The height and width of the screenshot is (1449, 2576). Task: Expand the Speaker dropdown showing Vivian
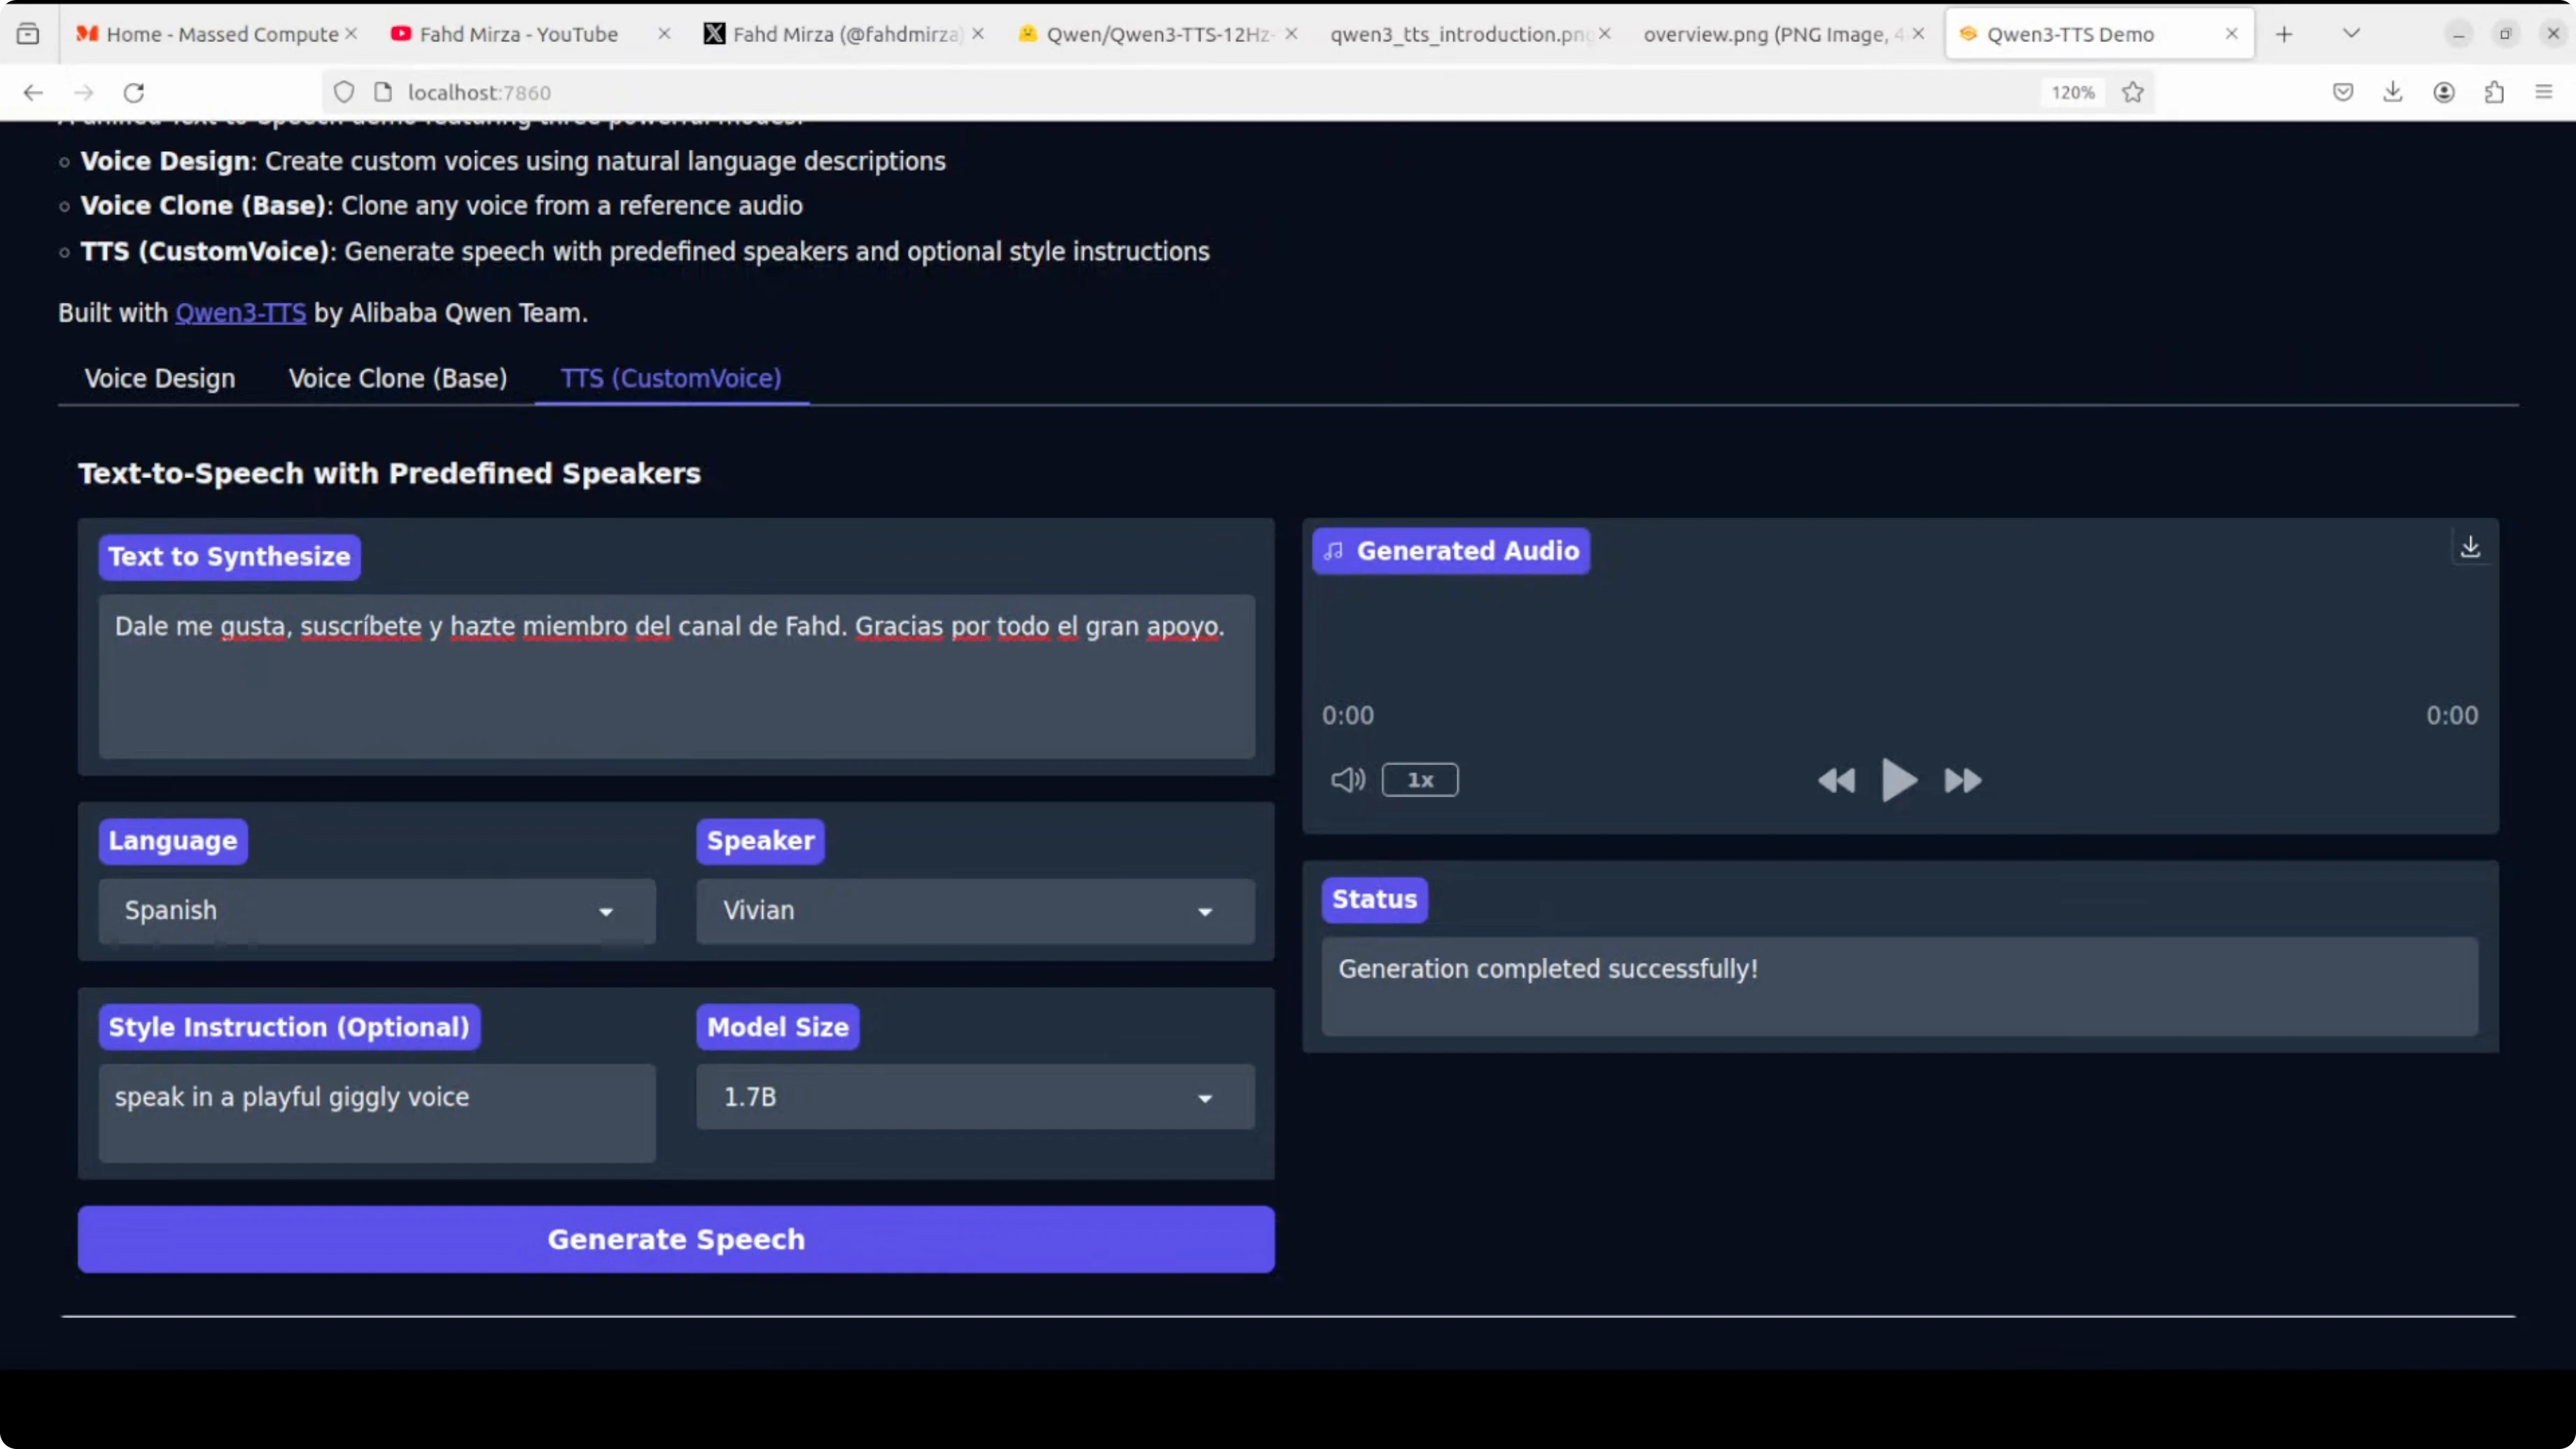click(974, 911)
